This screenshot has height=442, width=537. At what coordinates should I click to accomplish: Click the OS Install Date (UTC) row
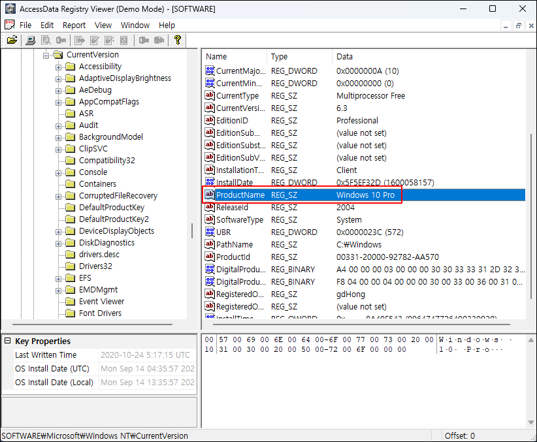point(105,369)
